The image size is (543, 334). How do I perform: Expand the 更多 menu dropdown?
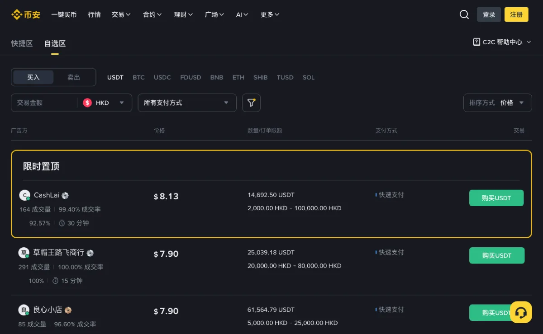[x=270, y=14]
